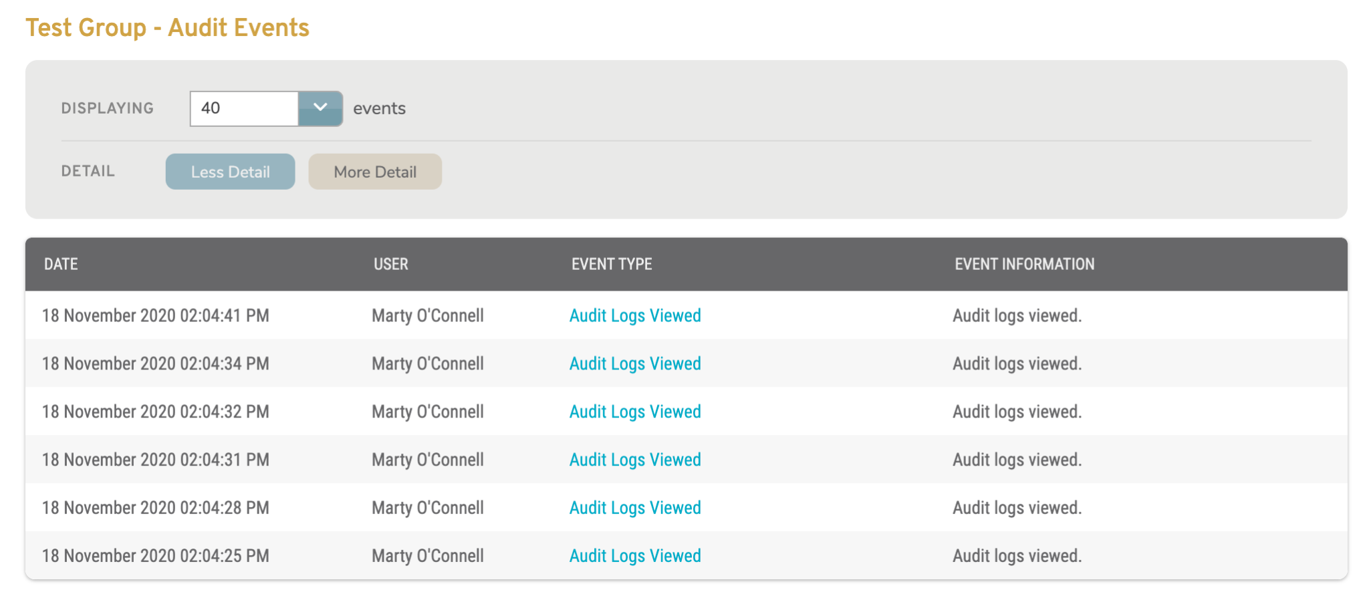Viewport: 1369px width, 610px height.
Task: Select the Less Detail option
Action: [x=230, y=171]
